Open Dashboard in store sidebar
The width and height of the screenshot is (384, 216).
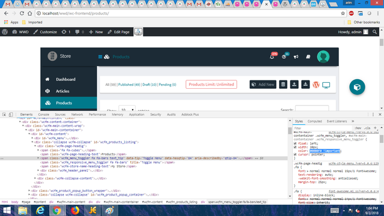(x=65, y=79)
